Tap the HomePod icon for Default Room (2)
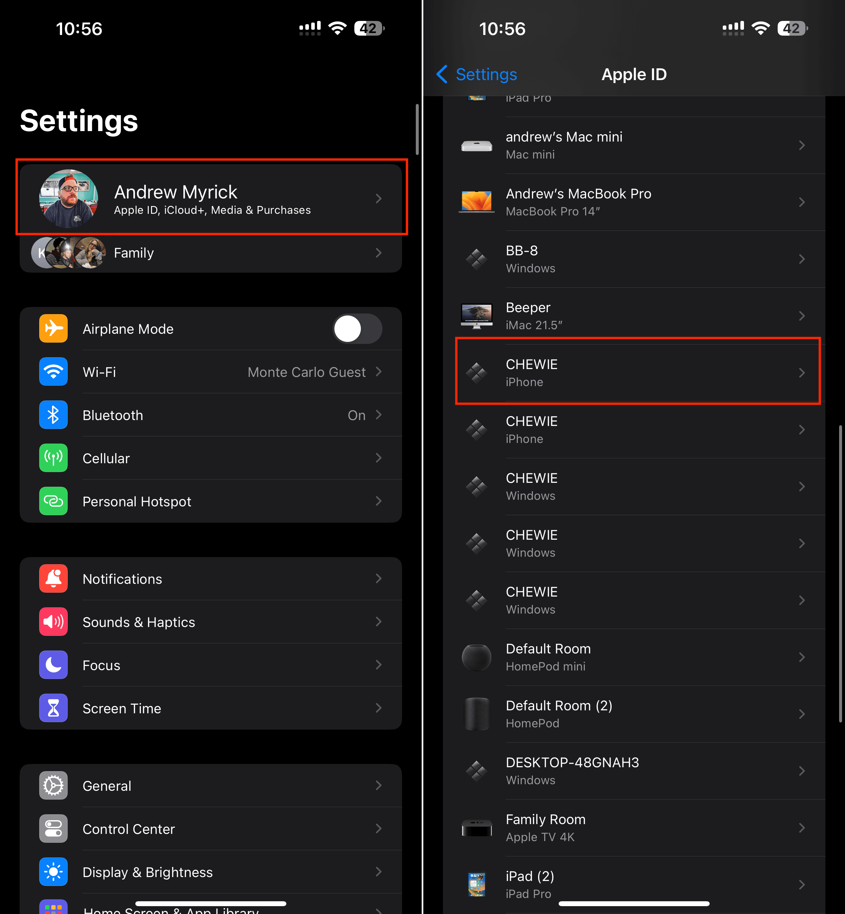This screenshot has width=845, height=914. (x=477, y=714)
